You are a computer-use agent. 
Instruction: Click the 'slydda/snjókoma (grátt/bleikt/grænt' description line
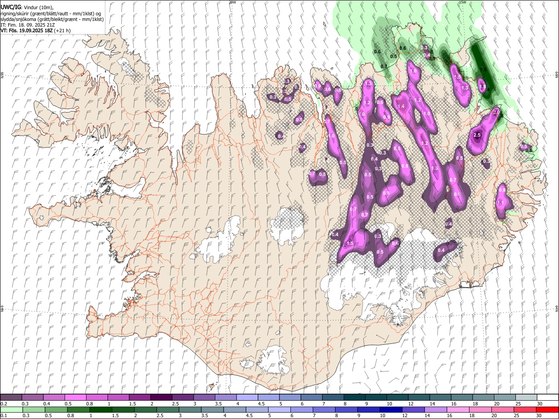52,19
